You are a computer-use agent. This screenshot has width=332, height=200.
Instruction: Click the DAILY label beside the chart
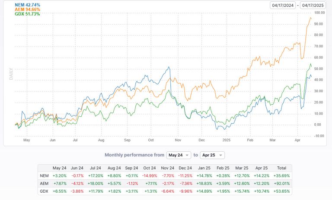pos(11,73)
